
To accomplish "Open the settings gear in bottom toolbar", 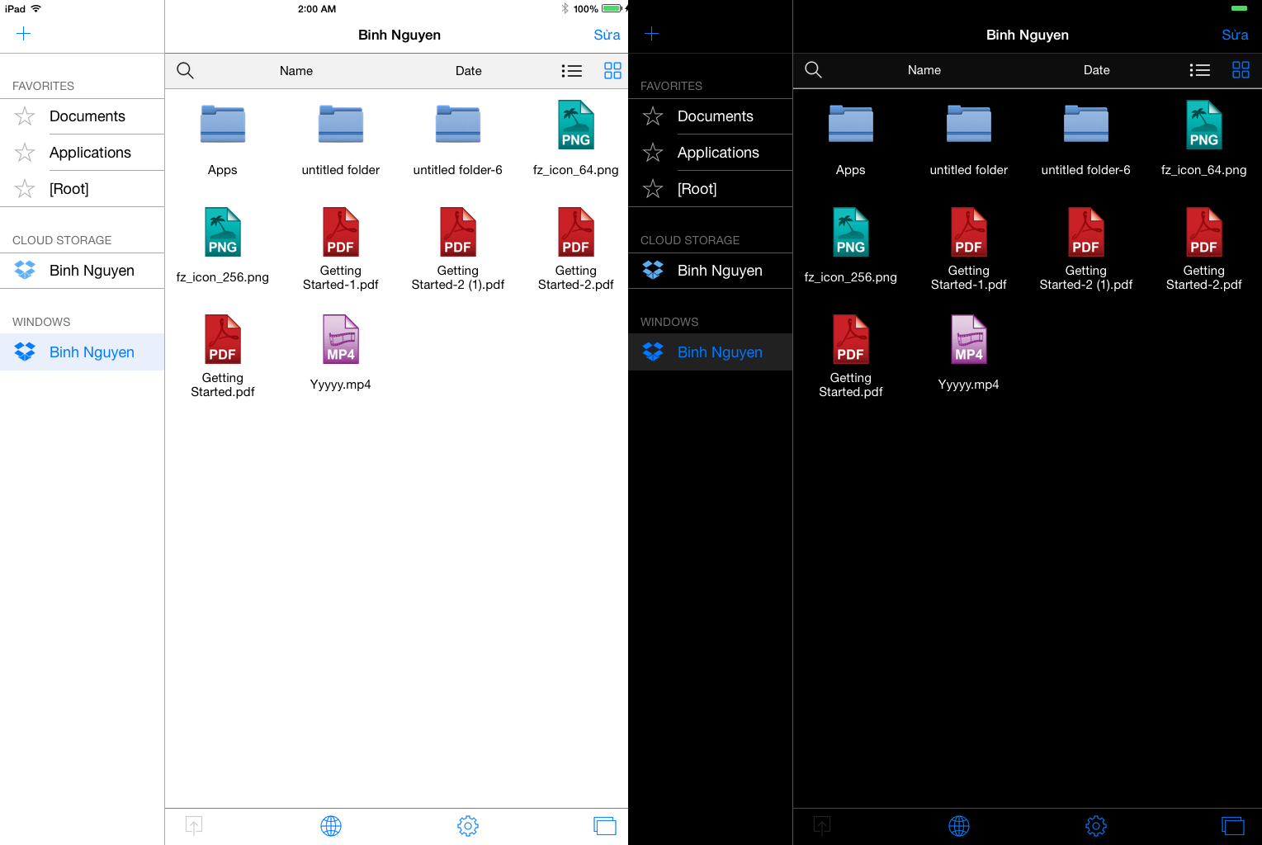I will tap(467, 825).
